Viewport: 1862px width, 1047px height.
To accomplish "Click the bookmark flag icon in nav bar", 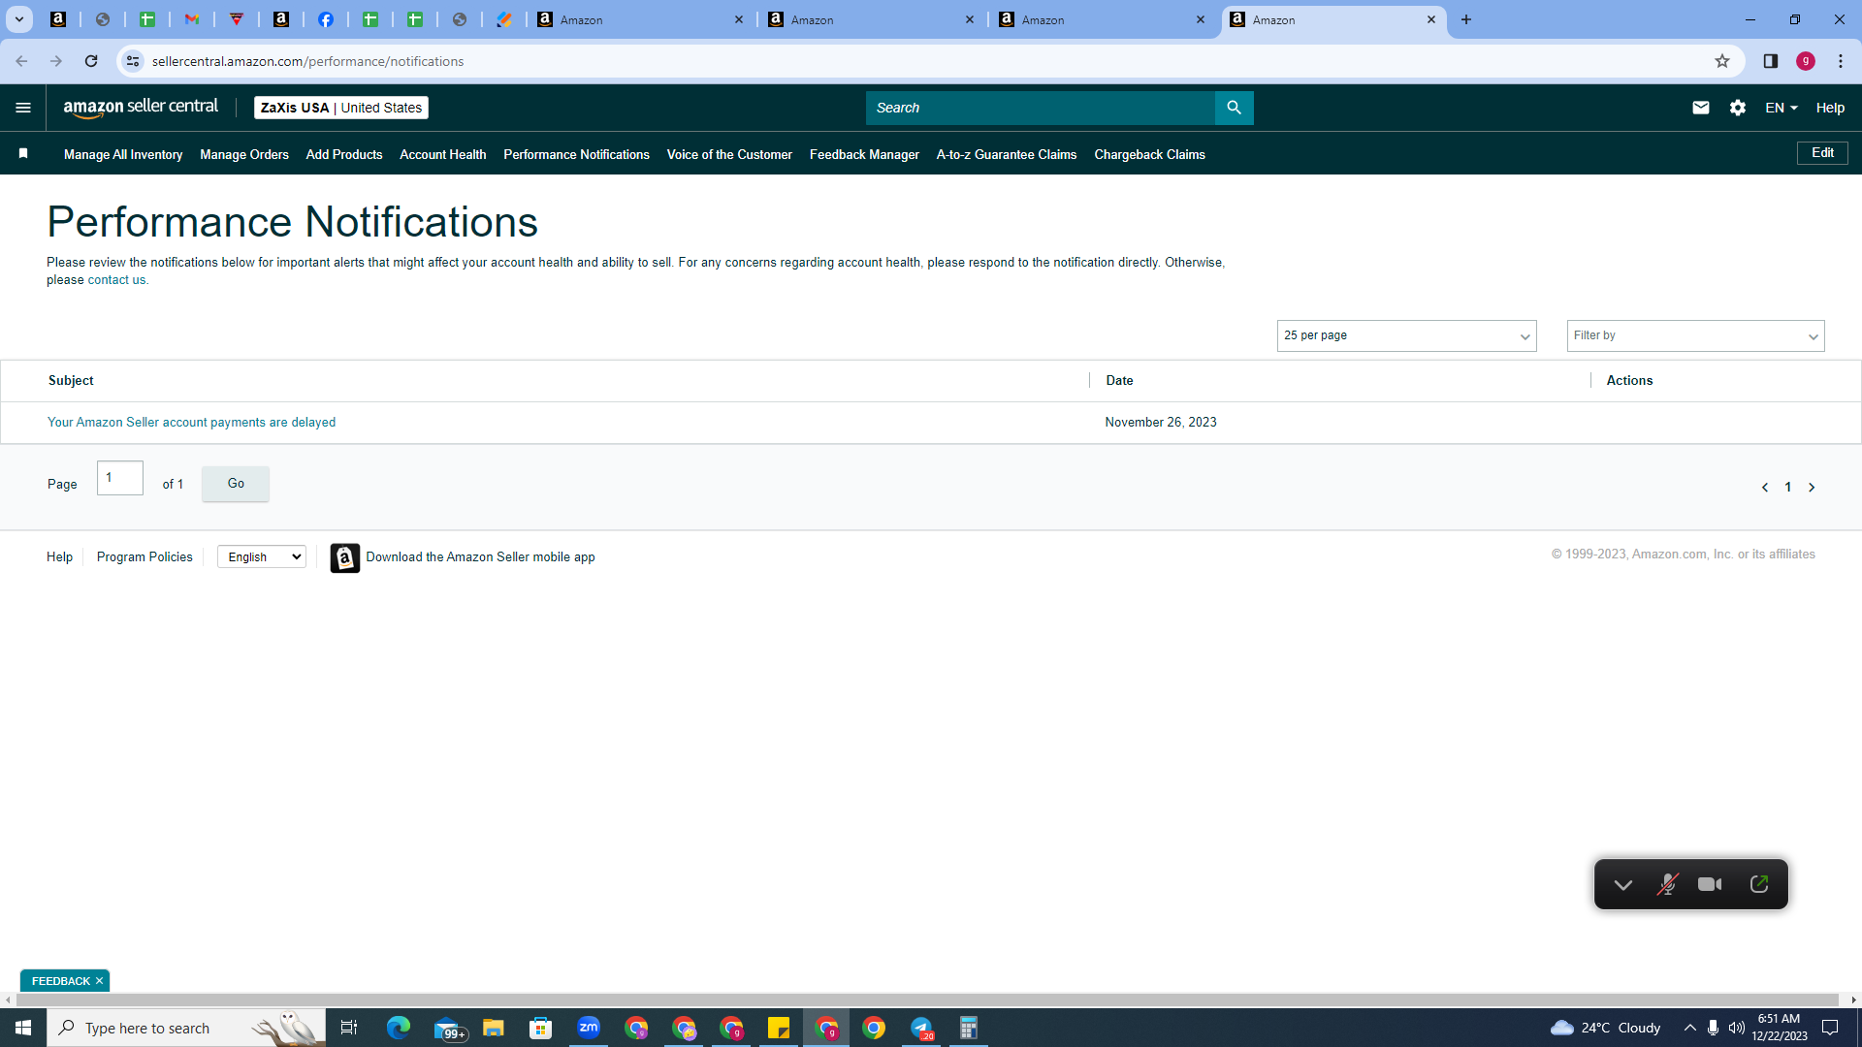I will tap(23, 153).
